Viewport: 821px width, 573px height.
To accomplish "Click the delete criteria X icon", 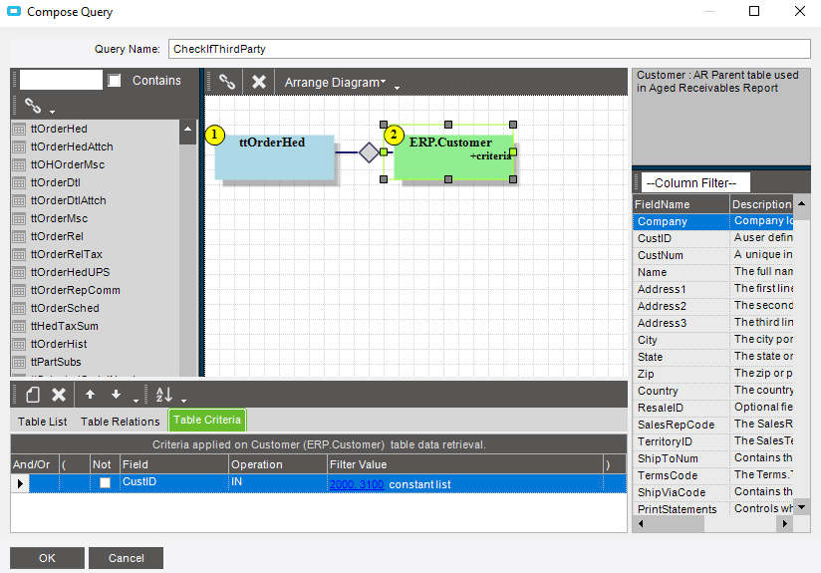I will point(59,395).
